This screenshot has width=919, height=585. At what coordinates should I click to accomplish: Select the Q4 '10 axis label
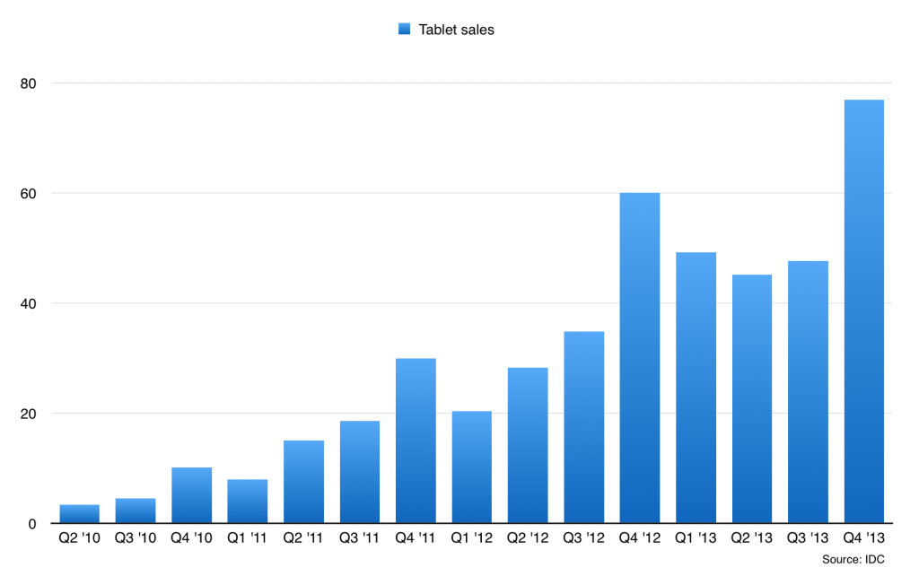[x=191, y=538]
